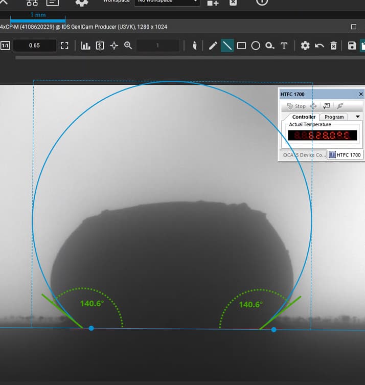The width and height of the screenshot is (365, 385).
Task: Click Stop in the HTFC 1700 panel
Action: click(x=296, y=106)
